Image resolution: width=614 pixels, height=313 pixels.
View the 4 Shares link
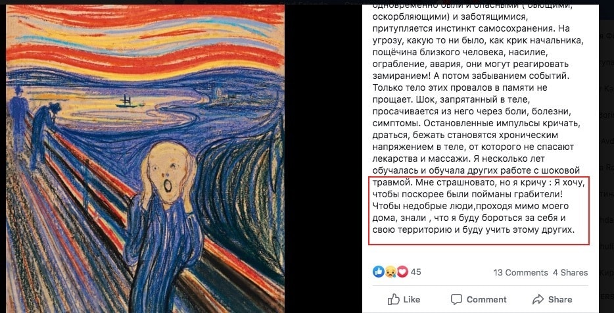tap(570, 273)
